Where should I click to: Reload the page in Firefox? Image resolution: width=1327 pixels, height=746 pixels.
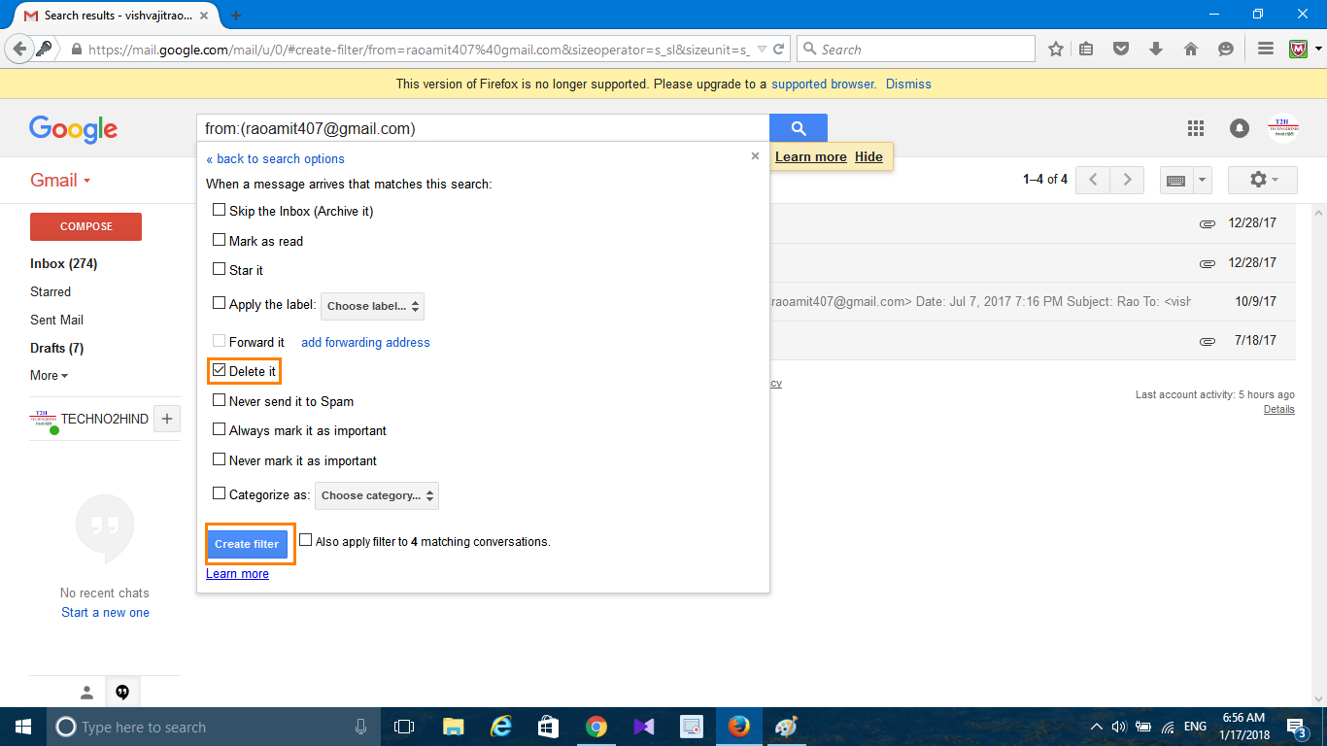tap(778, 49)
